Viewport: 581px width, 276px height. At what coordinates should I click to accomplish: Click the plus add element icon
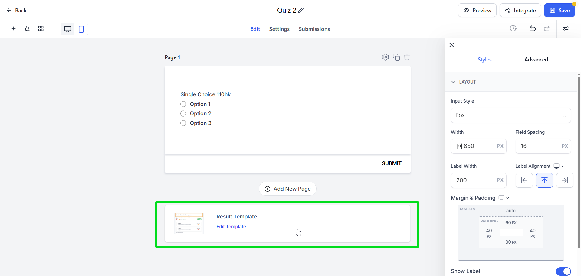14,28
